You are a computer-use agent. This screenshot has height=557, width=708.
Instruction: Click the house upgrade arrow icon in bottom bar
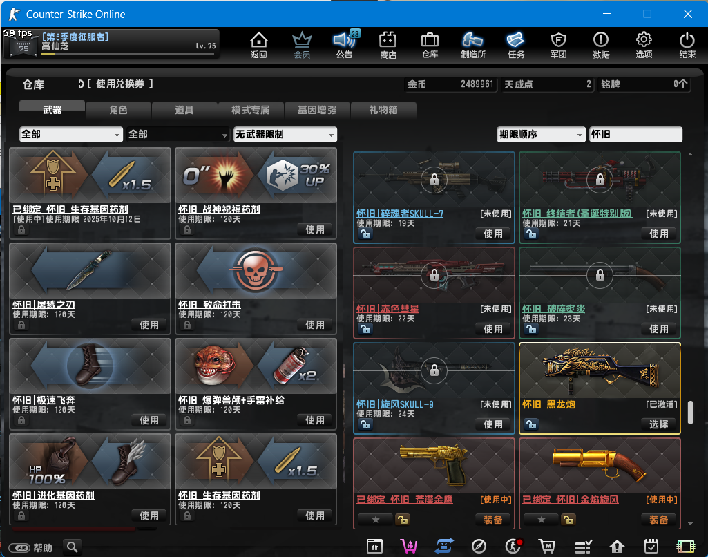(618, 546)
